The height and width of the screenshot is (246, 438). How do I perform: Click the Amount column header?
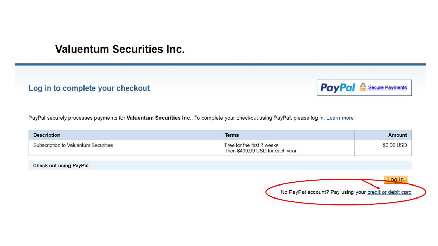tap(397, 135)
